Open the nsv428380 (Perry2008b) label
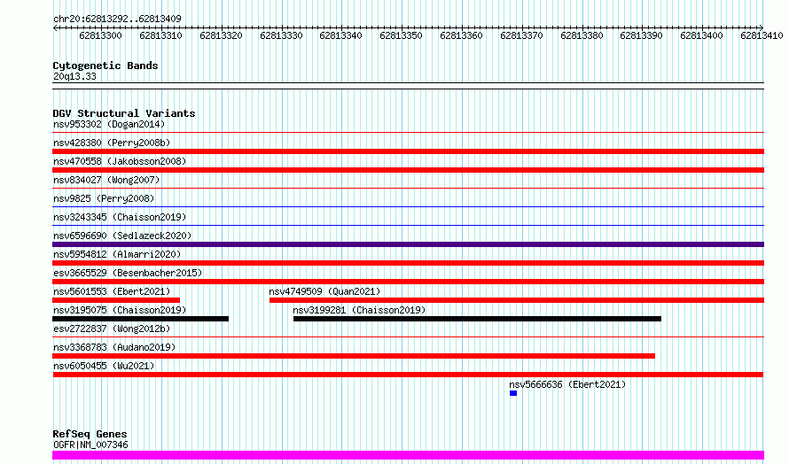This screenshot has height=464, width=789. (112, 143)
